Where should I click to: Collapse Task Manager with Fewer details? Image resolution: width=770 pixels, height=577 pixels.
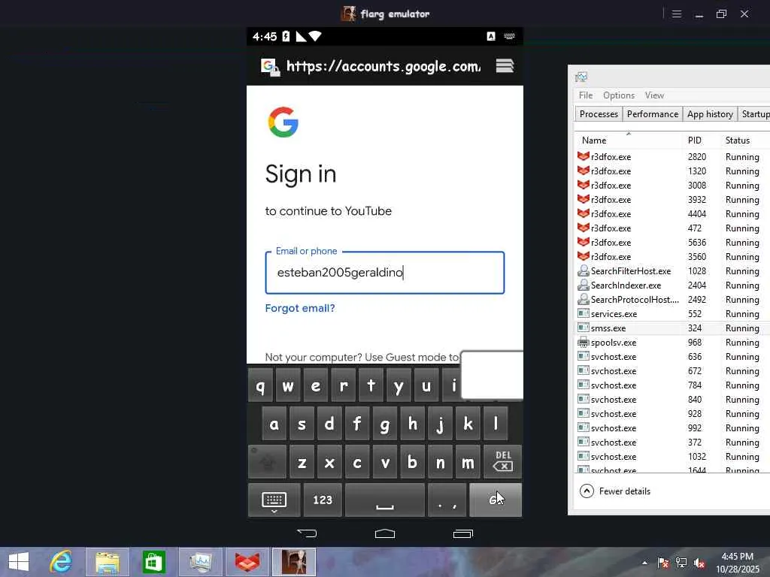pos(615,491)
